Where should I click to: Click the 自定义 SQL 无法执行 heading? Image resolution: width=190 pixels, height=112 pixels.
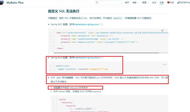tap(64, 11)
